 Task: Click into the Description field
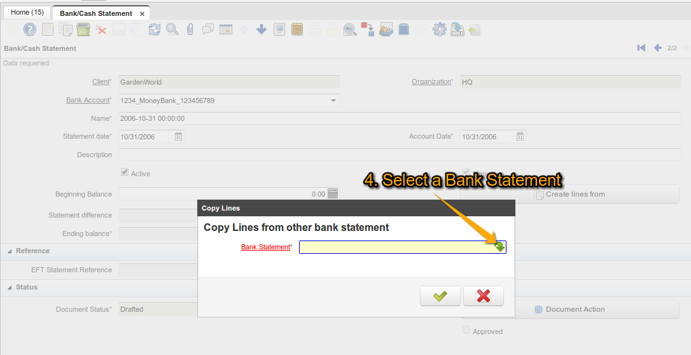(x=400, y=155)
